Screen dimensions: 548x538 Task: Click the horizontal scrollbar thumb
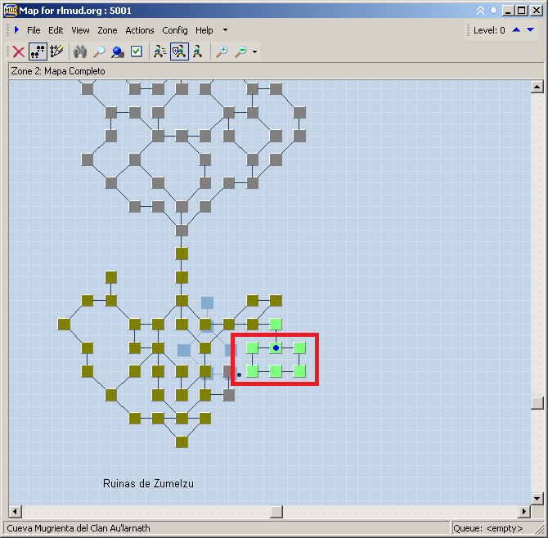[276, 512]
